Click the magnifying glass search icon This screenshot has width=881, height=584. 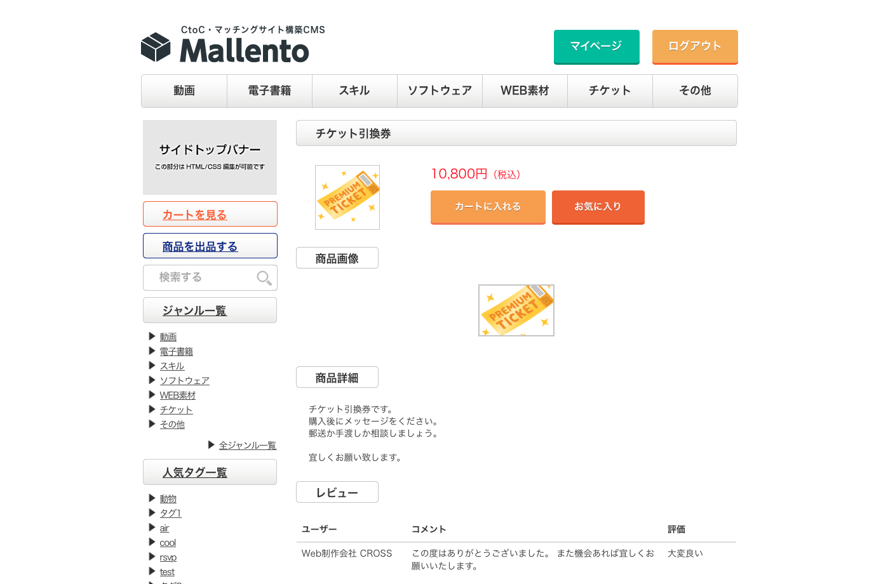(x=264, y=278)
